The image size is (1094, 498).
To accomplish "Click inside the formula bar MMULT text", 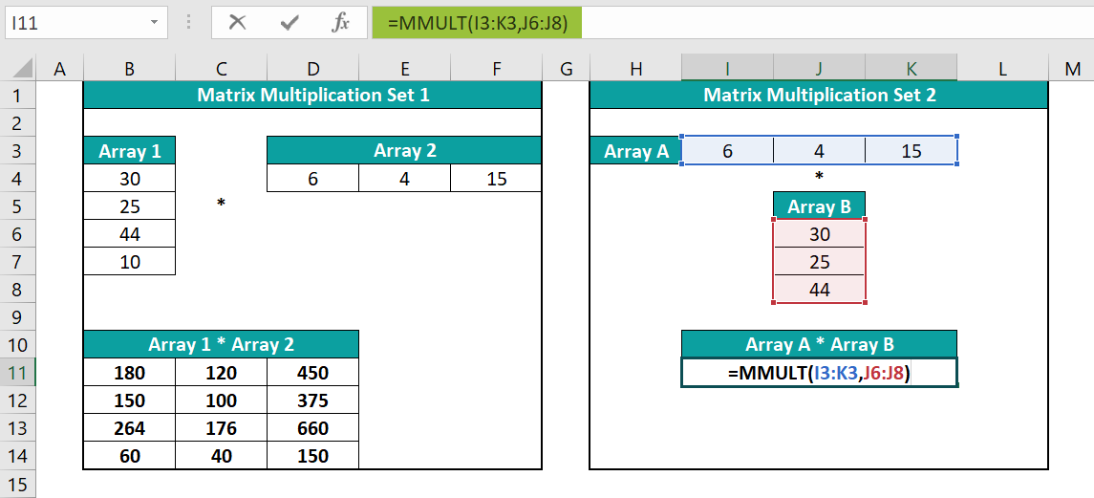I will coord(477,23).
